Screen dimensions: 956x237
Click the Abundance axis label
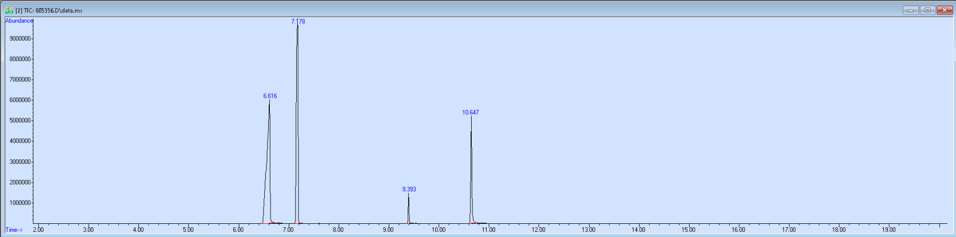click(x=19, y=21)
